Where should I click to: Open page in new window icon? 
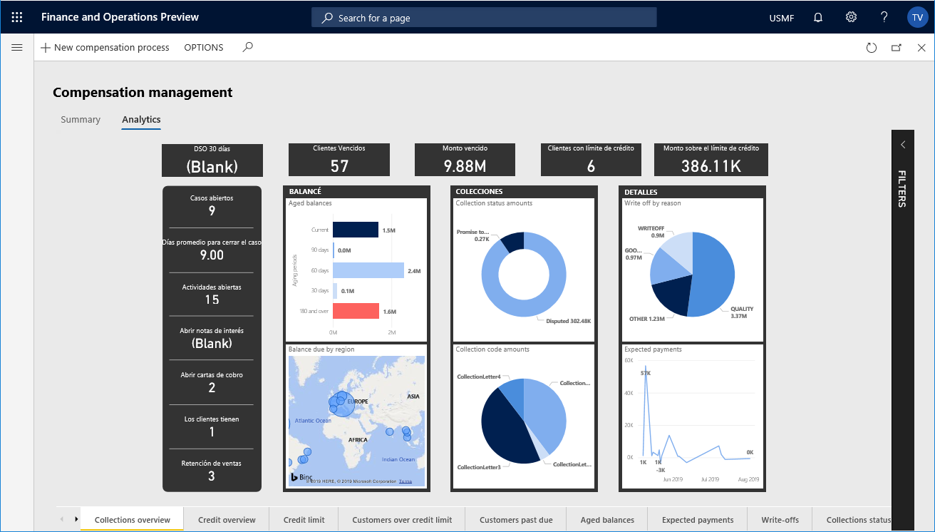coord(897,47)
